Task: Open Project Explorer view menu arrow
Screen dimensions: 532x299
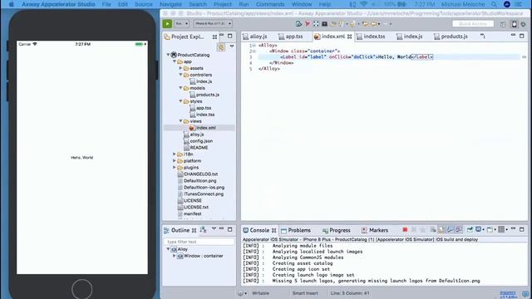Action: click(x=232, y=47)
